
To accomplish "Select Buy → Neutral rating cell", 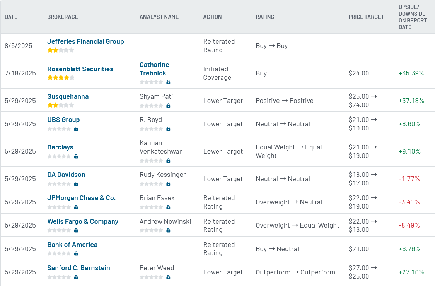I will tap(277, 249).
